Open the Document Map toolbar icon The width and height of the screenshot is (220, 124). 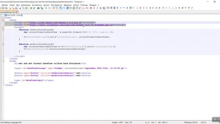point(74,8)
